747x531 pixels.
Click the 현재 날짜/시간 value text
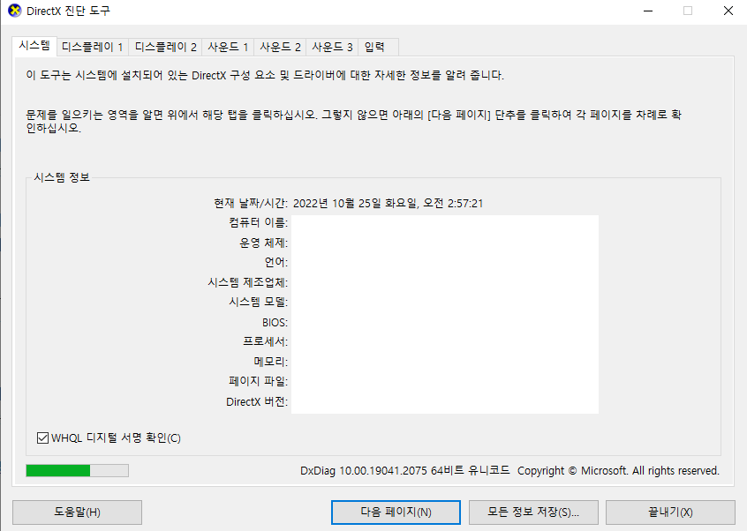[x=388, y=204]
